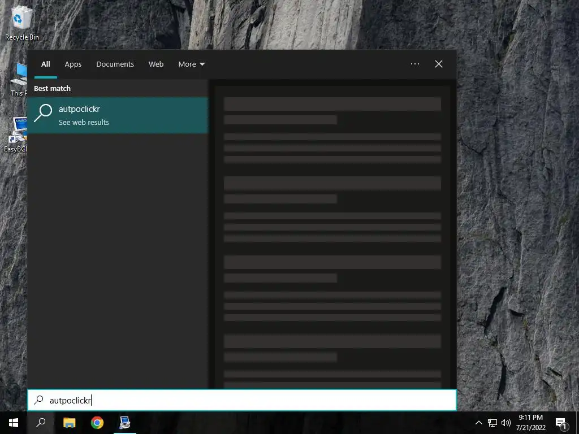Select the Recycle Bin desktop icon

click(x=22, y=23)
